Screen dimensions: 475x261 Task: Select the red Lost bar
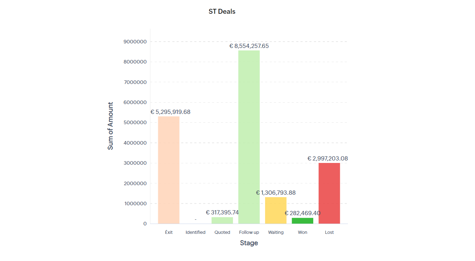329,193
